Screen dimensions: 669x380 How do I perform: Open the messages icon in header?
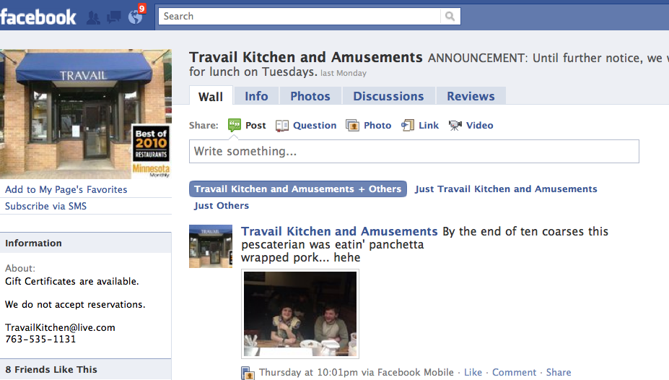[x=114, y=17]
